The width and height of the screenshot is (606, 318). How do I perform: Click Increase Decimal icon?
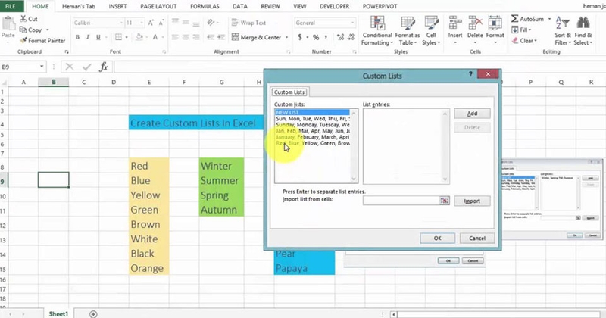coord(340,37)
